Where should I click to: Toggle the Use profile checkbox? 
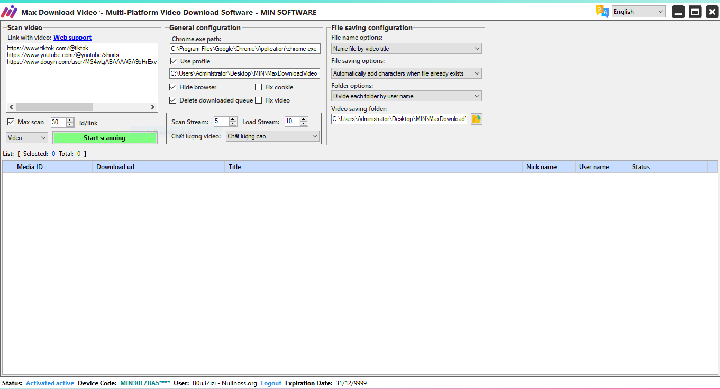point(174,61)
